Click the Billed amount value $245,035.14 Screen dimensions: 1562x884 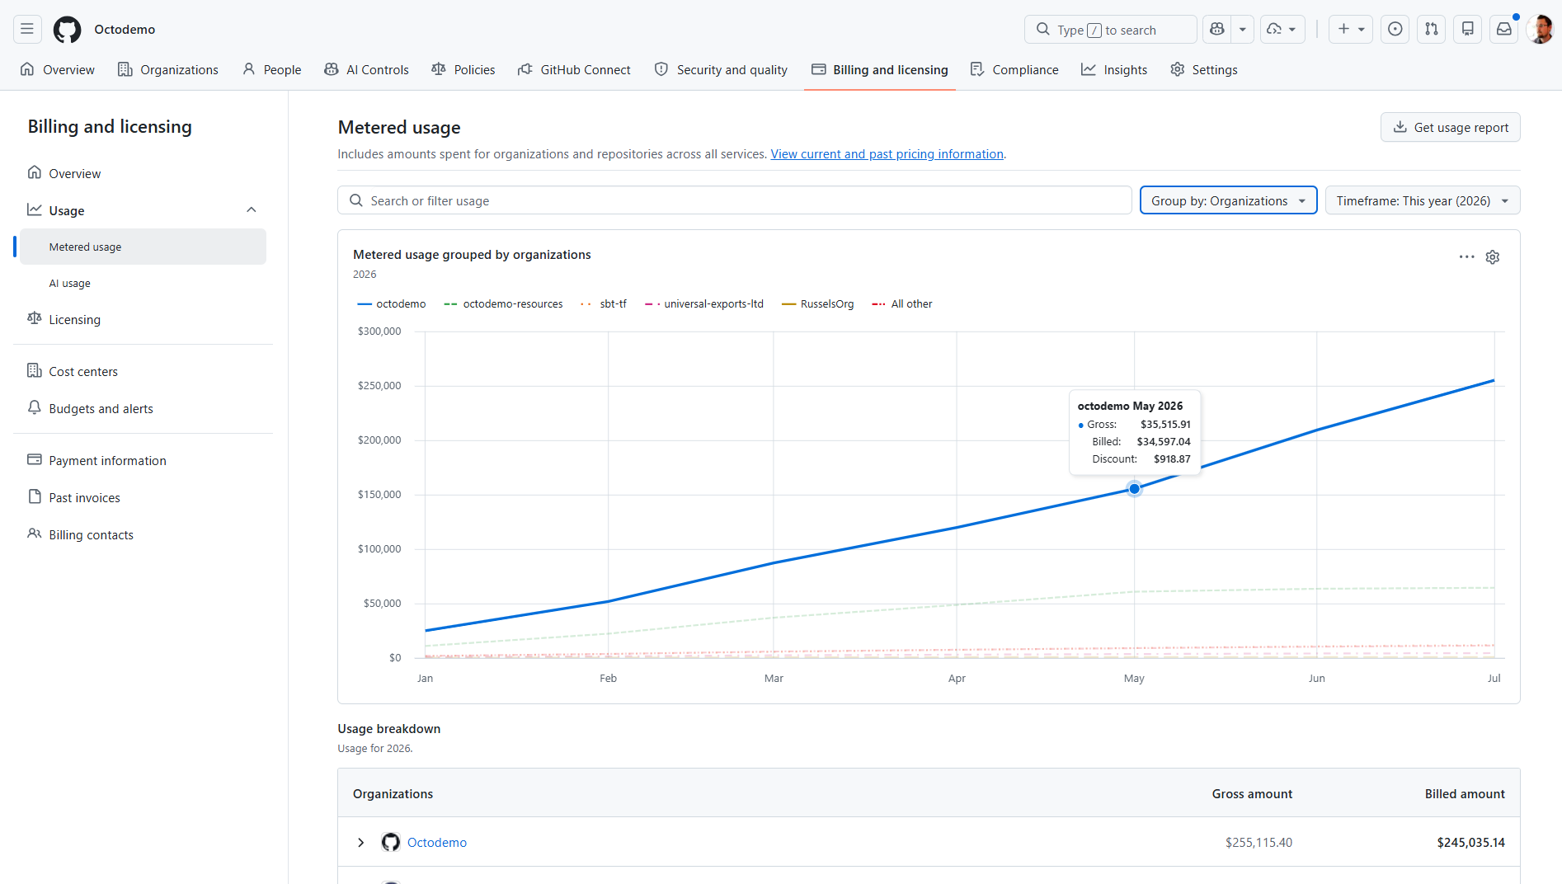pyautogui.click(x=1470, y=842)
